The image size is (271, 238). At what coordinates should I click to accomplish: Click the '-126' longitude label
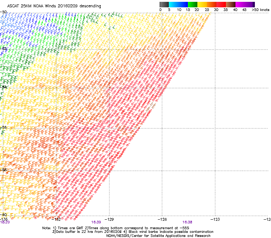click(162, 219)
